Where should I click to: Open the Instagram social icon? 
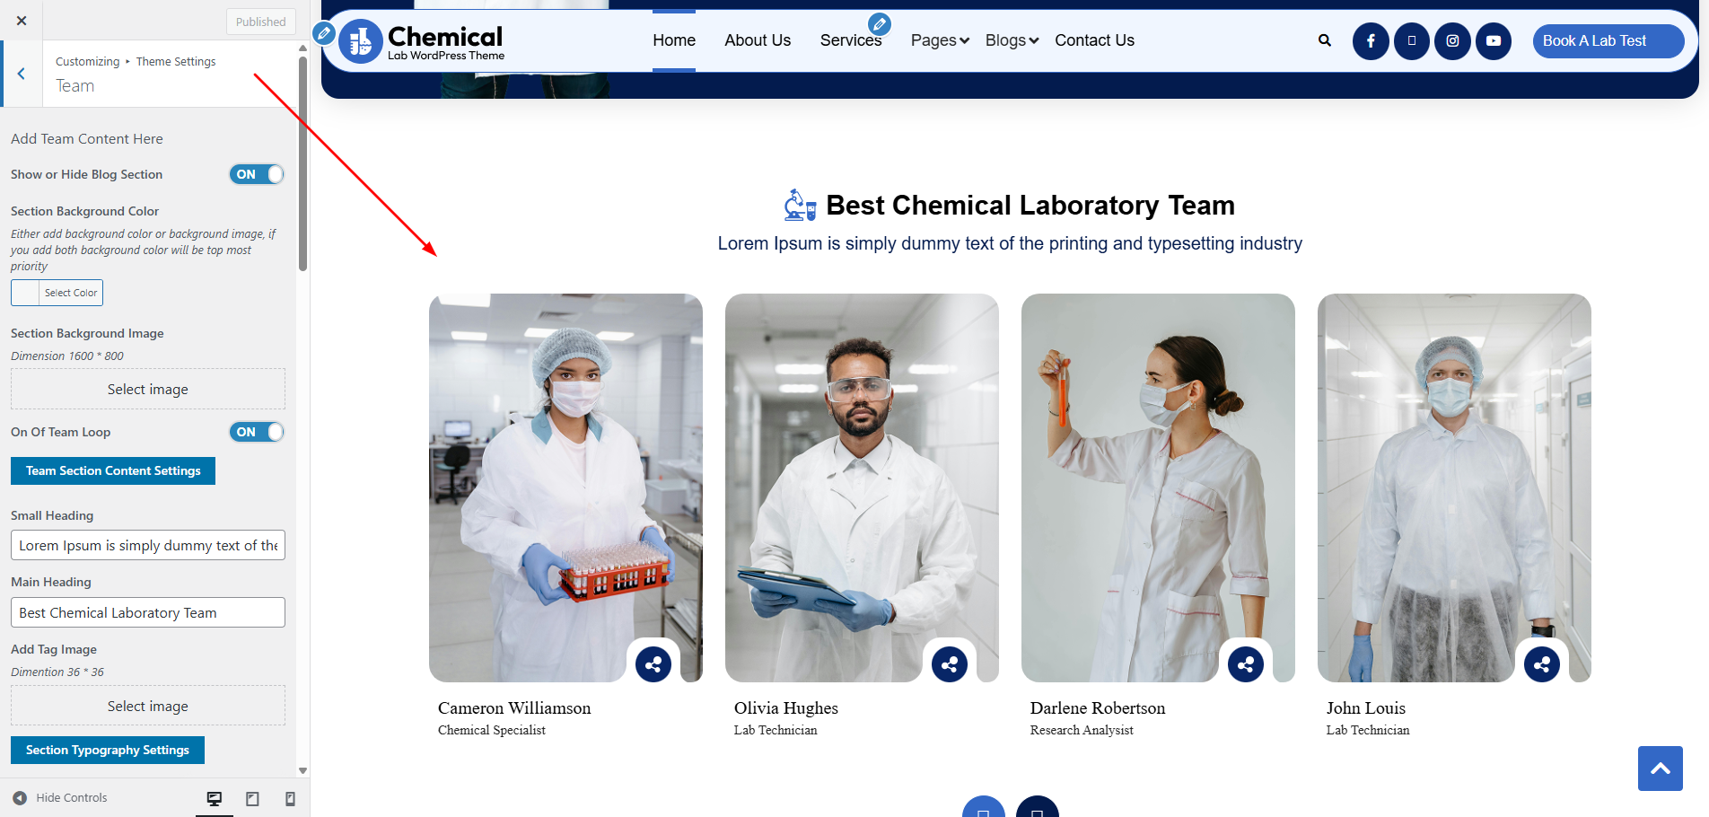[x=1452, y=41]
